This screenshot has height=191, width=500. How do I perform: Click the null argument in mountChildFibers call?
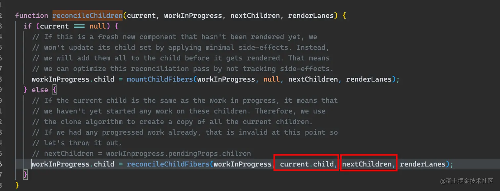tap(272, 79)
